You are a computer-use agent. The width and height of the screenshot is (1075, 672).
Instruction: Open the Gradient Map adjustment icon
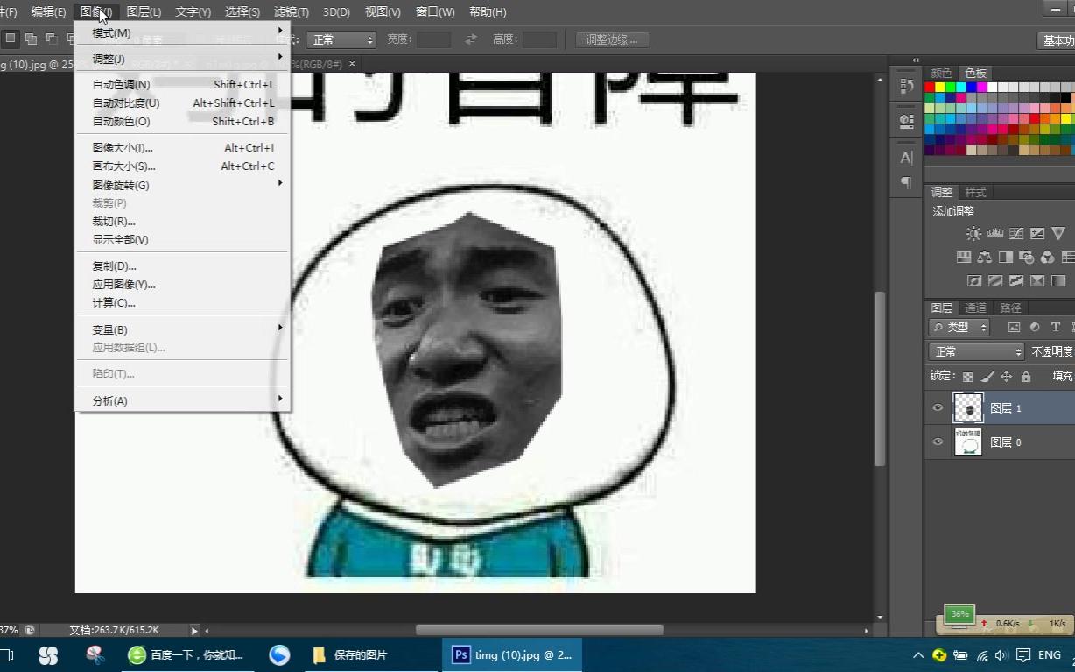coord(1058,280)
